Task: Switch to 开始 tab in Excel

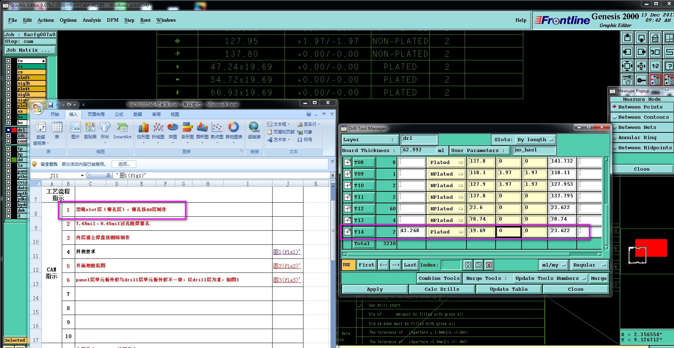Action: [x=54, y=114]
